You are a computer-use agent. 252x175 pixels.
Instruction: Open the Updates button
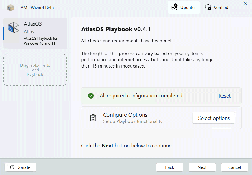[x=184, y=7]
